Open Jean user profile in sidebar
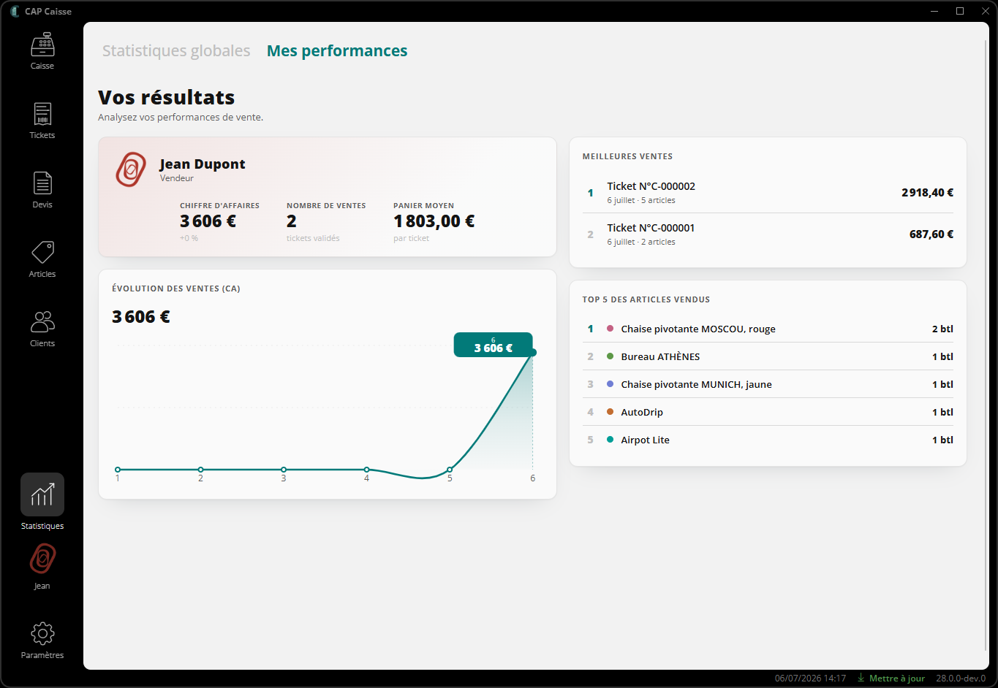The width and height of the screenshot is (998, 688). [42, 567]
